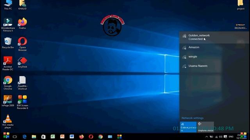This screenshot has width=250, height=140.
Task: Launch Firefox from the taskbar
Action: [81, 136]
